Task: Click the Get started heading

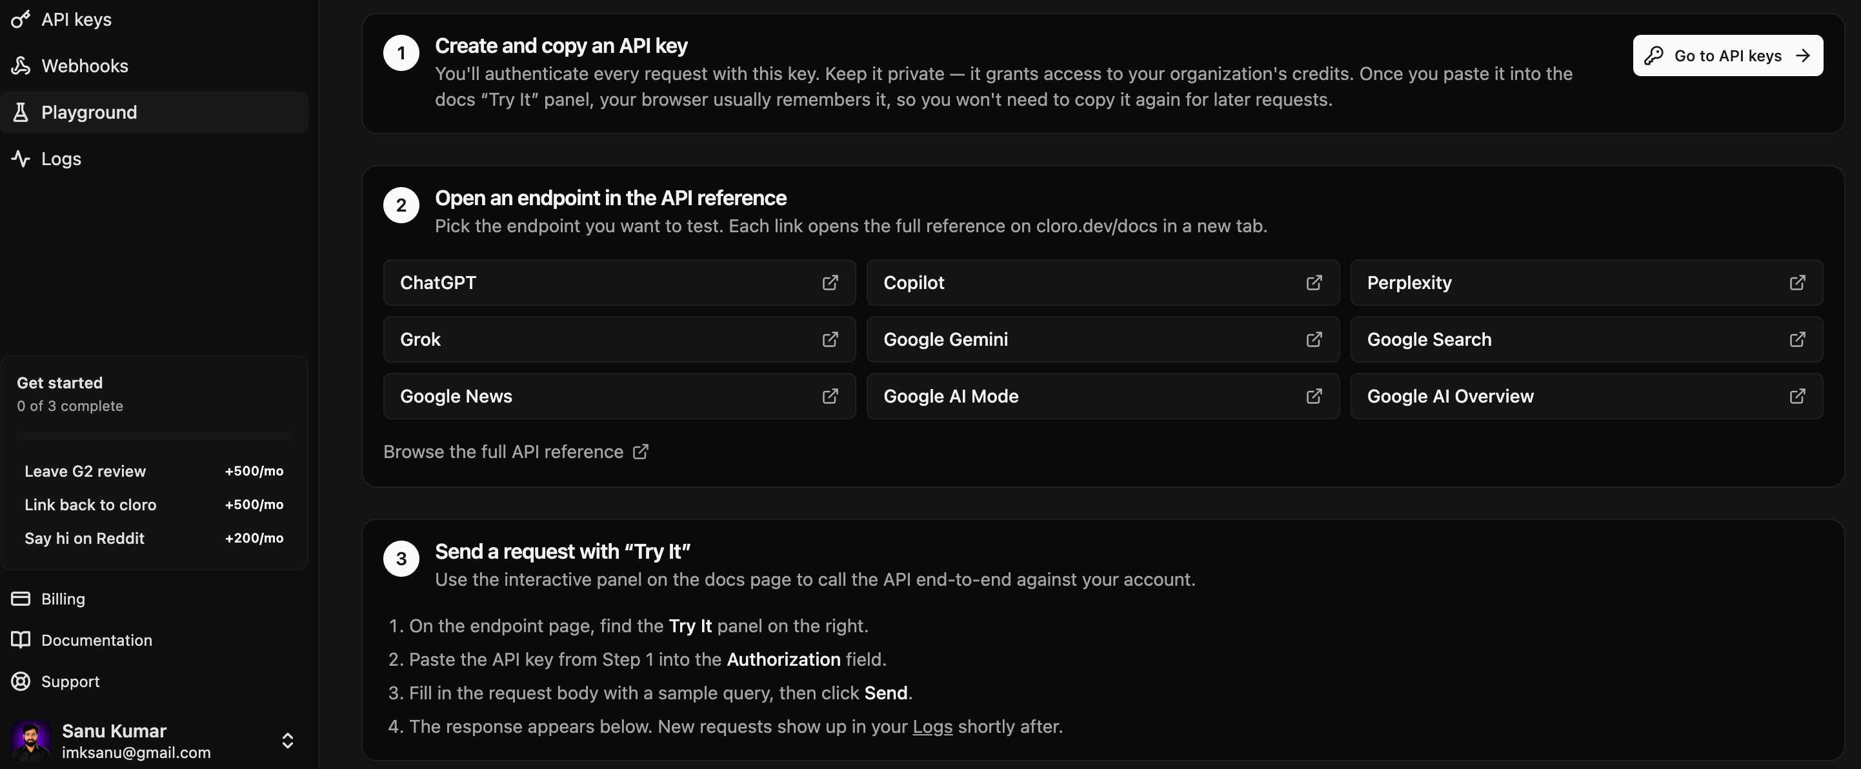Action: 60,383
